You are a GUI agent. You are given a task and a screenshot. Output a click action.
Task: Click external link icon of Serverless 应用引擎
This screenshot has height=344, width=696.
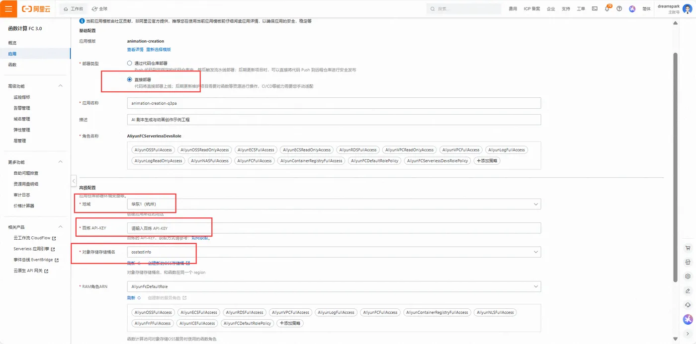pyautogui.click(x=53, y=249)
